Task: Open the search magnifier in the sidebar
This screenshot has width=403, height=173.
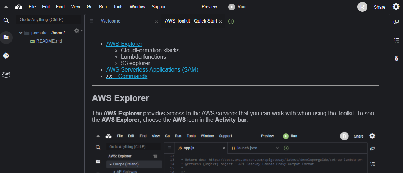Action: [6, 20]
